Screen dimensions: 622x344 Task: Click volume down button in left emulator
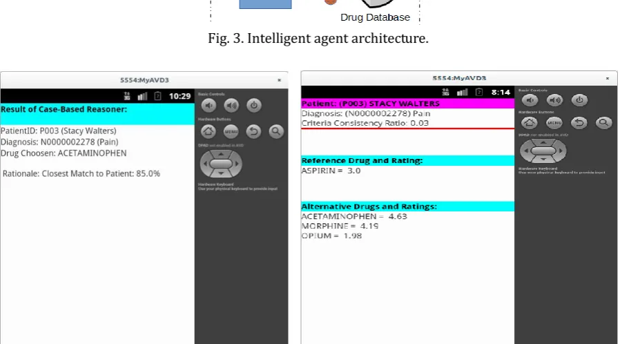pyautogui.click(x=208, y=106)
